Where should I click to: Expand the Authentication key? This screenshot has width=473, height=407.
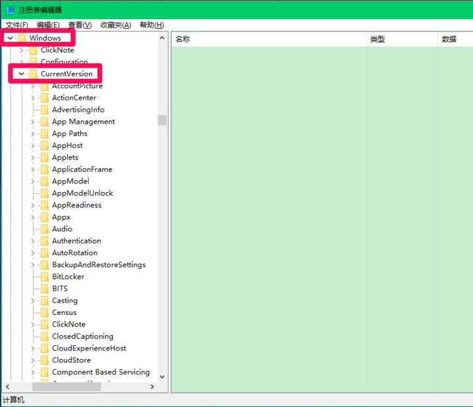pyautogui.click(x=33, y=241)
